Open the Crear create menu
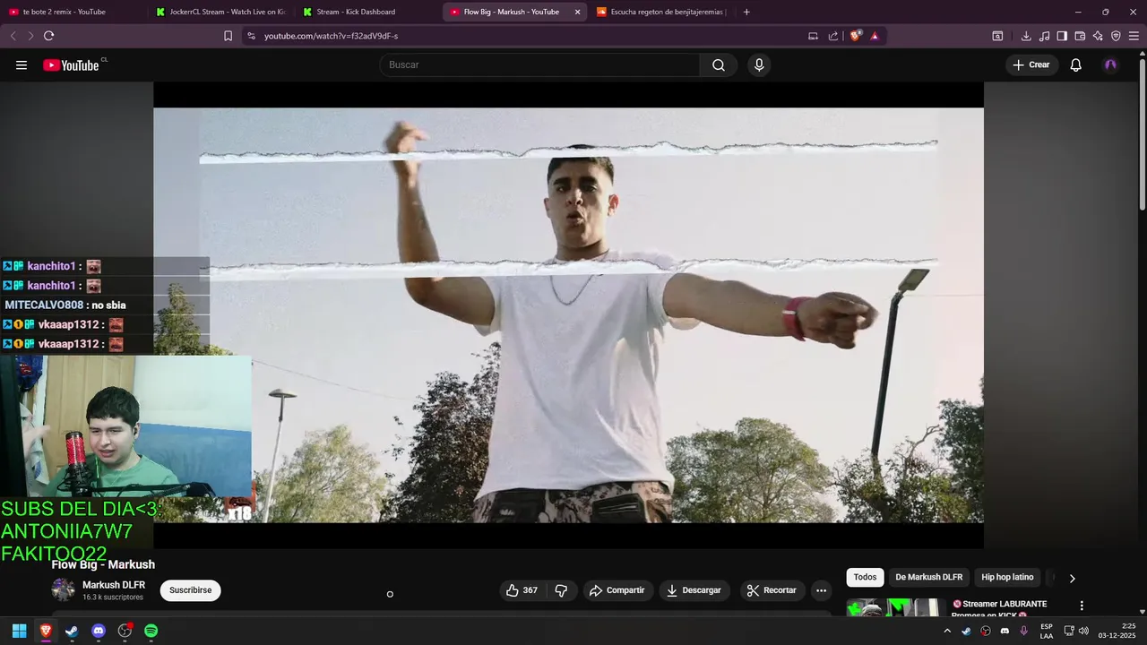This screenshot has width=1147, height=645. pos(1031,64)
